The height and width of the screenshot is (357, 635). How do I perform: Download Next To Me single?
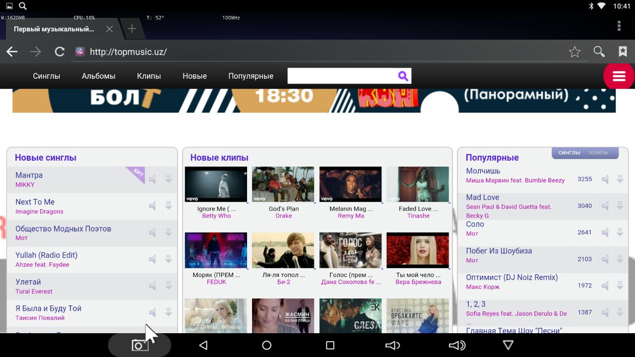169,206
